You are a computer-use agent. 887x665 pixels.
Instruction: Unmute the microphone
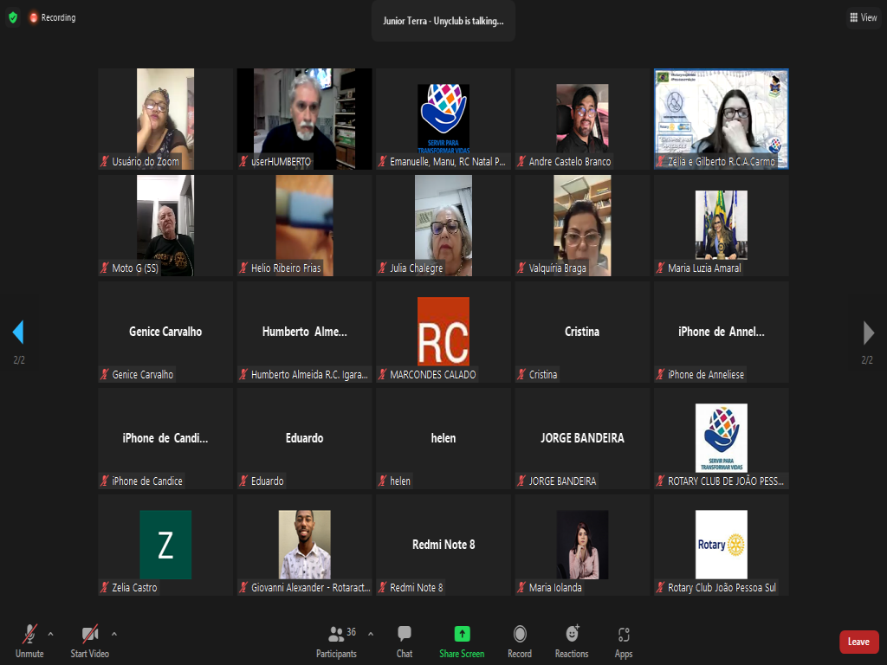click(29, 641)
